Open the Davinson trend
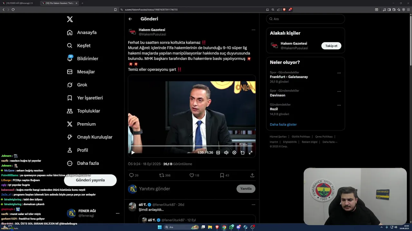Viewport: 412px width, 231px height. tap(277, 95)
